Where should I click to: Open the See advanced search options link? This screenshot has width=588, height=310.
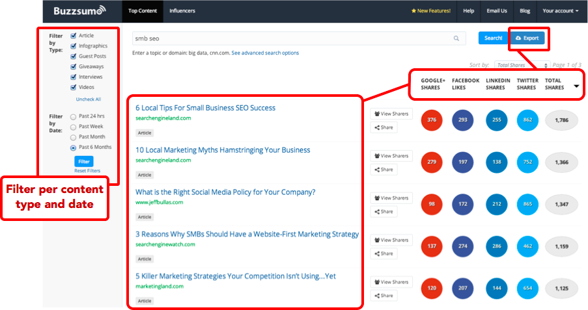265,53
